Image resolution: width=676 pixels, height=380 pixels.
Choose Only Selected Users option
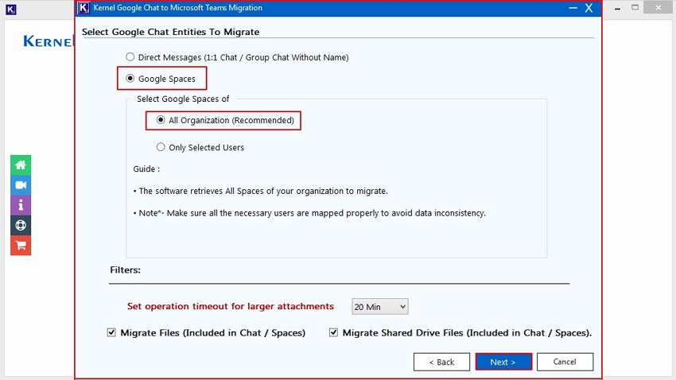click(x=161, y=147)
